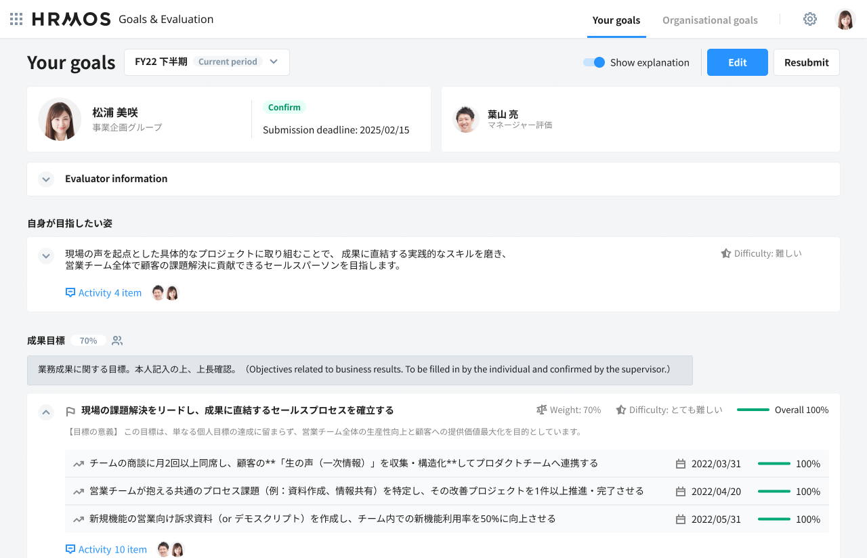867x558 pixels.
Task: Click the shared people icon beside 成果目標
Action: click(x=117, y=341)
